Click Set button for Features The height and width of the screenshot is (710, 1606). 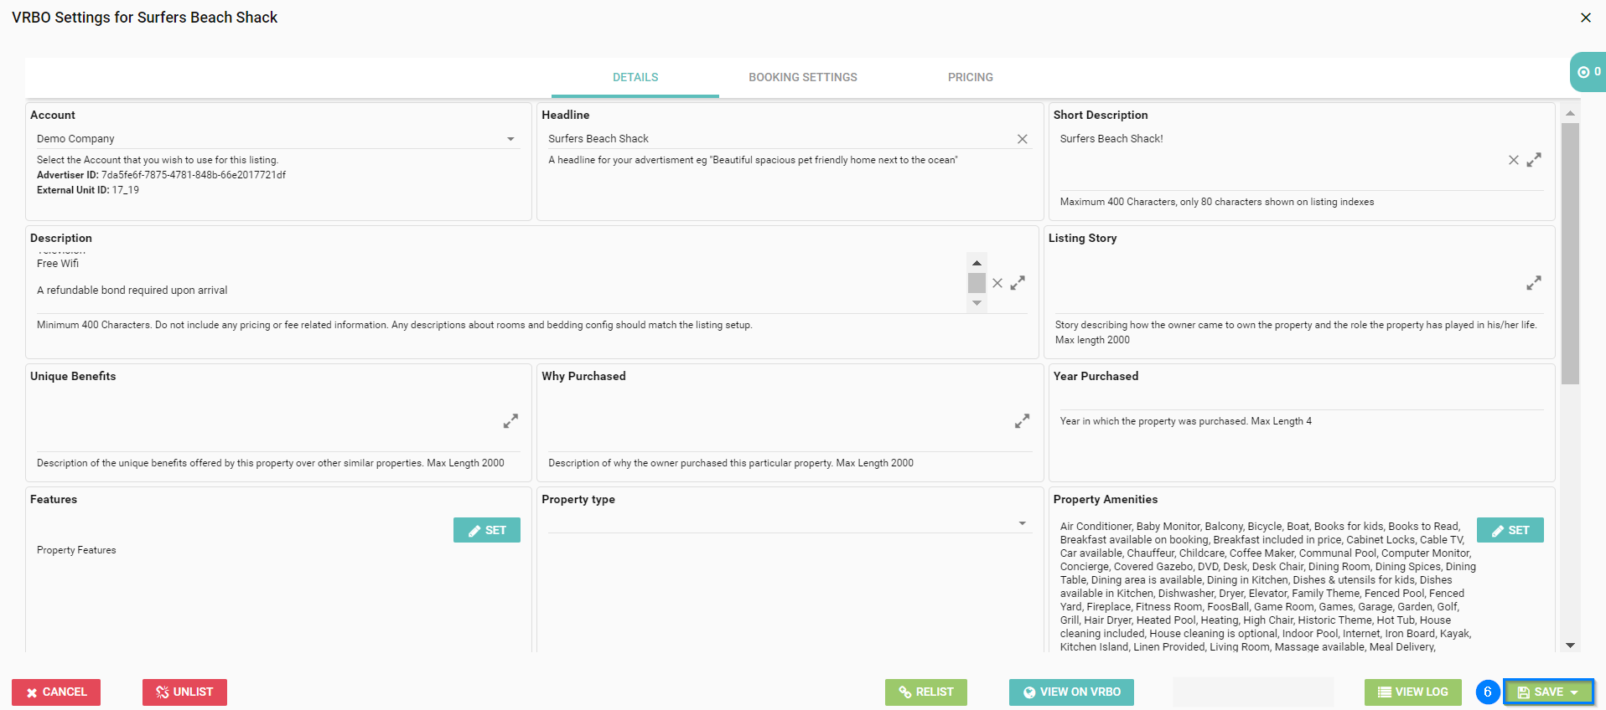click(486, 530)
